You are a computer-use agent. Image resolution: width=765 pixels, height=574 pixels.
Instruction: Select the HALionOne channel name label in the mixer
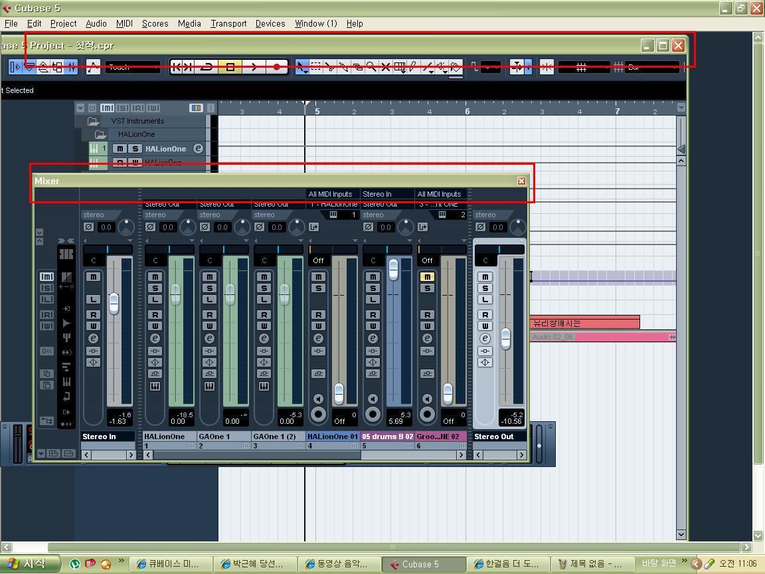pos(169,436)
